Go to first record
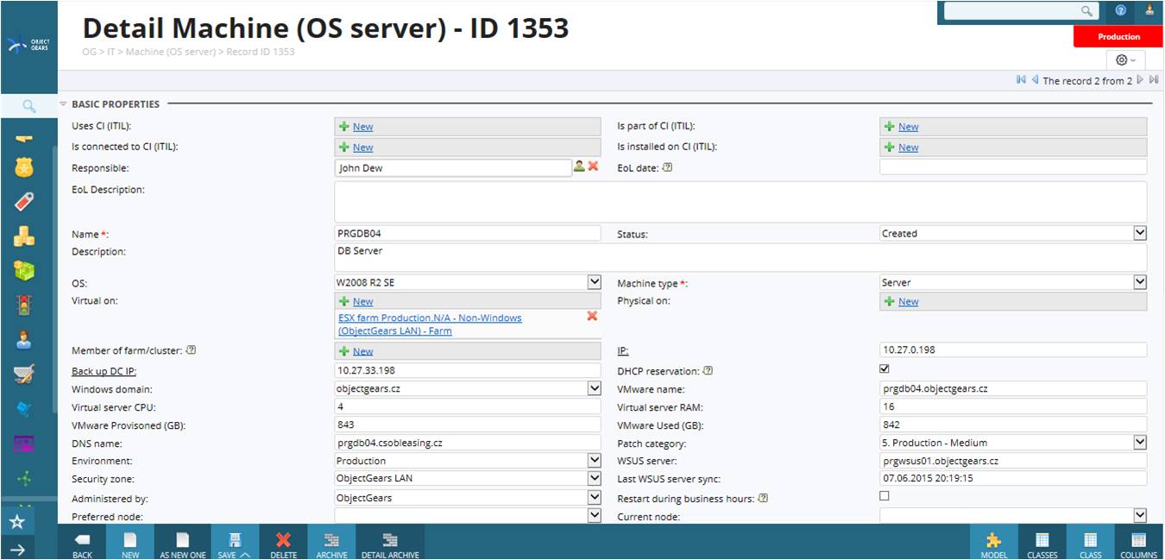Viewport: 1165px width, 560px height. (1022, 79)
